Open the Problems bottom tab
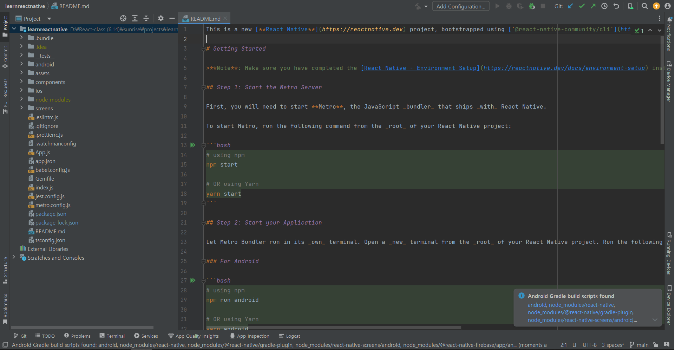The image size is (675, 350). pos(77,336)
